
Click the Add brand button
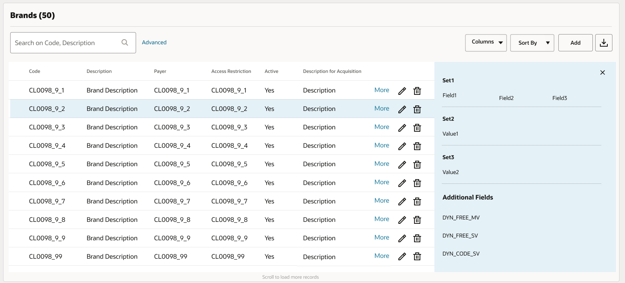pyautogui.click(x=575, y=43)
